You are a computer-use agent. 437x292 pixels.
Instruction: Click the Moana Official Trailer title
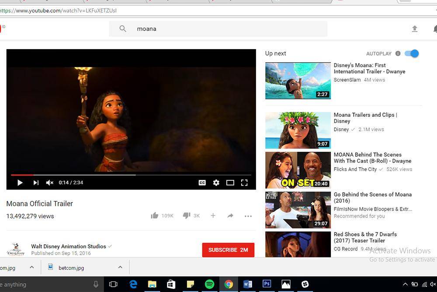point(40,204)
